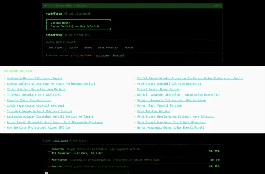Viewport: 265px width, 174px height.
Task: Click the Forumdan Konular heading
Action: [18, 71]
